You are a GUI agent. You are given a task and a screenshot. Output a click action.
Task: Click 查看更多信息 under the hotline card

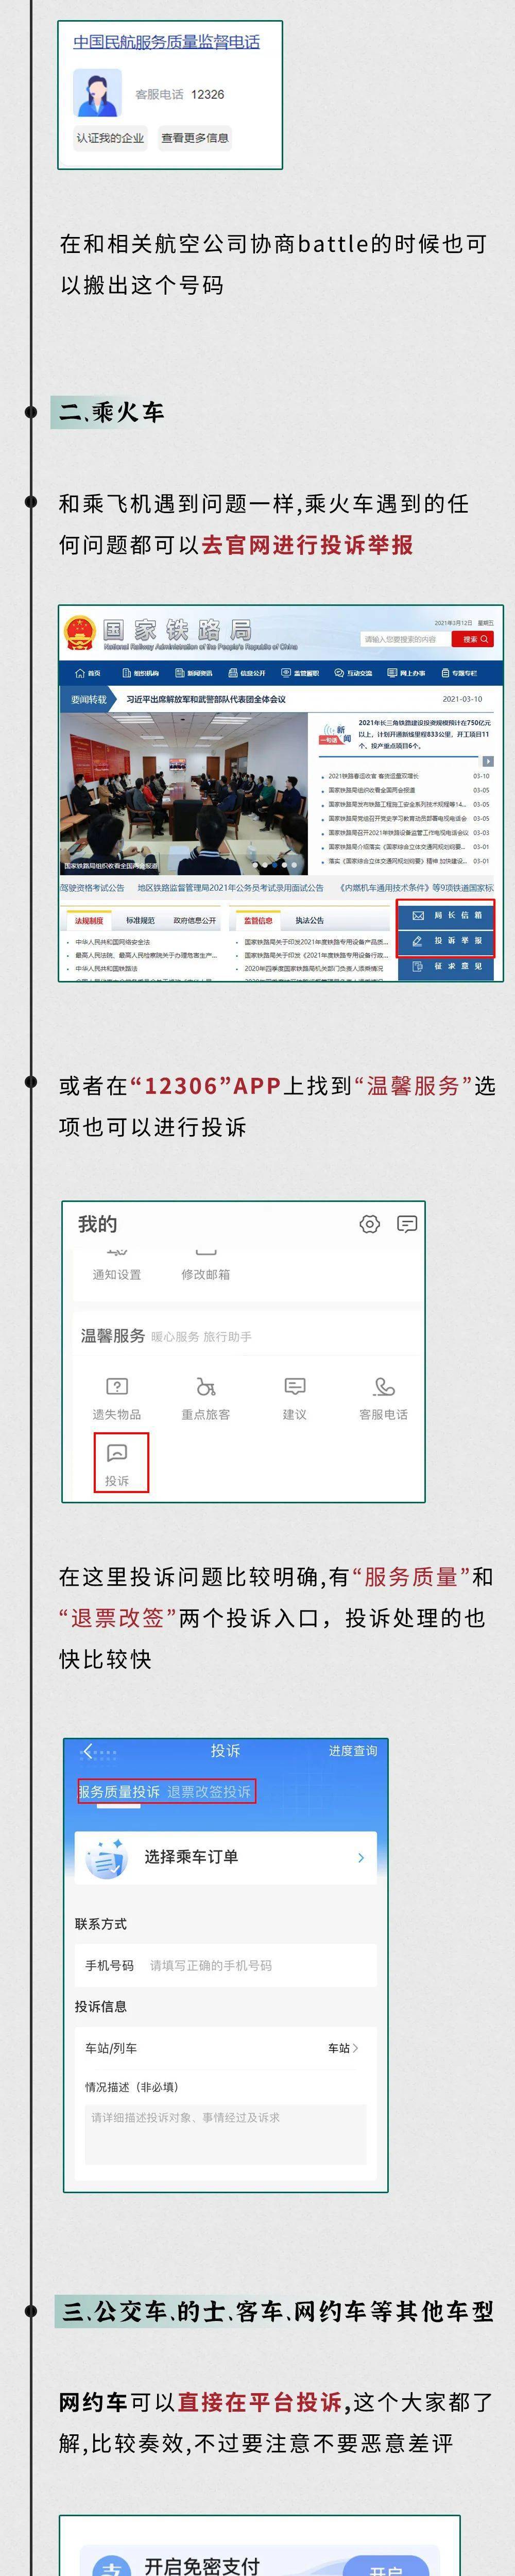(195, 138)
